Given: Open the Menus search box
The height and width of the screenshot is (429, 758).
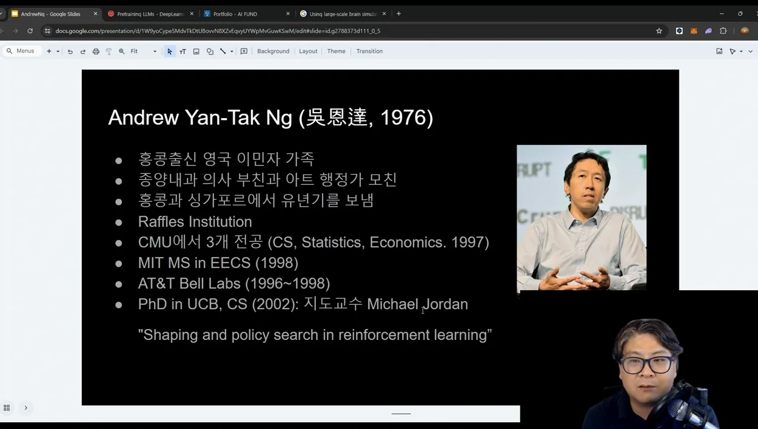Looking at the screenshot, I should (x=22, y=52).
